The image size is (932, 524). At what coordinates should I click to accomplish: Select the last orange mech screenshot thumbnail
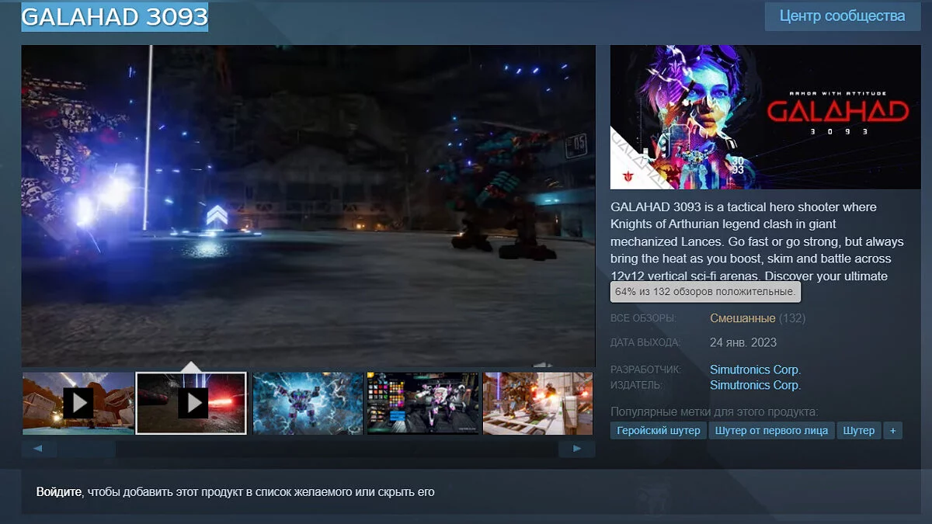(x=538, y=403)
